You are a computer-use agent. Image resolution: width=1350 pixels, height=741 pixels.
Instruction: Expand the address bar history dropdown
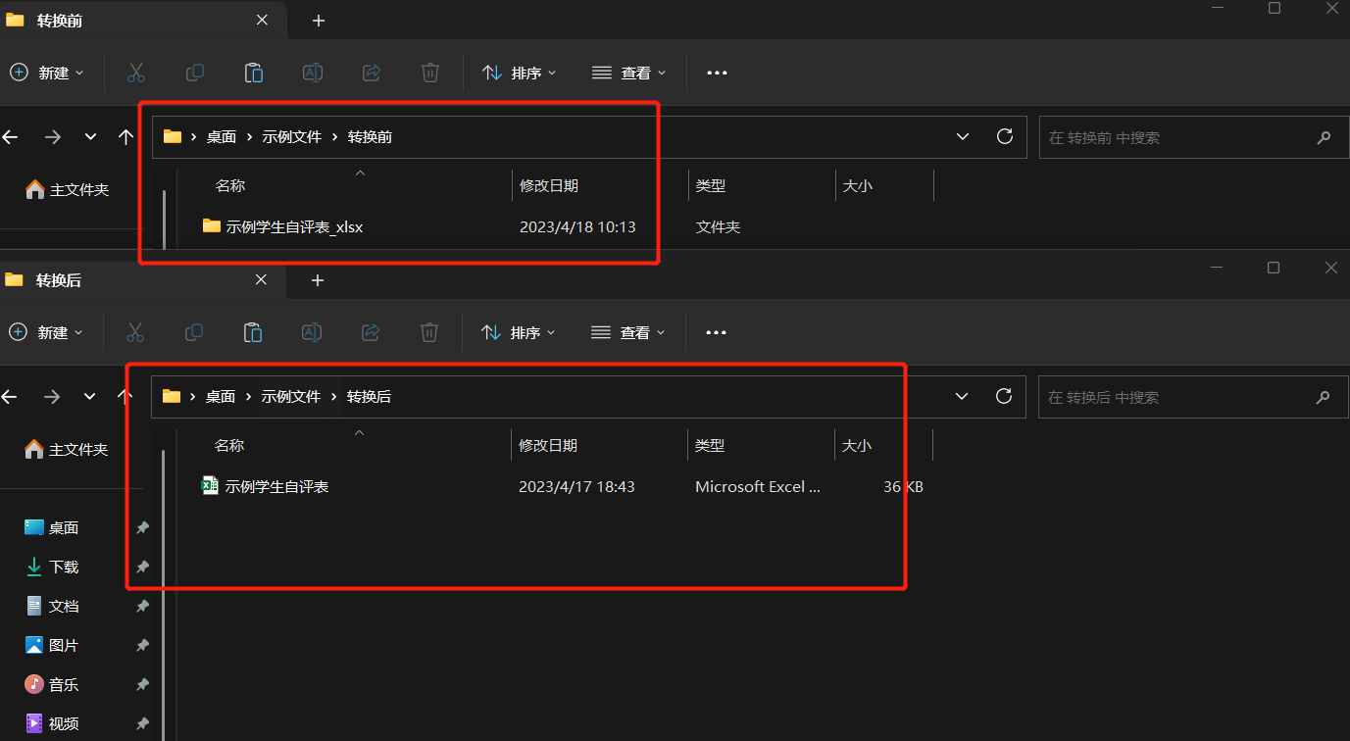click(962, 136)
